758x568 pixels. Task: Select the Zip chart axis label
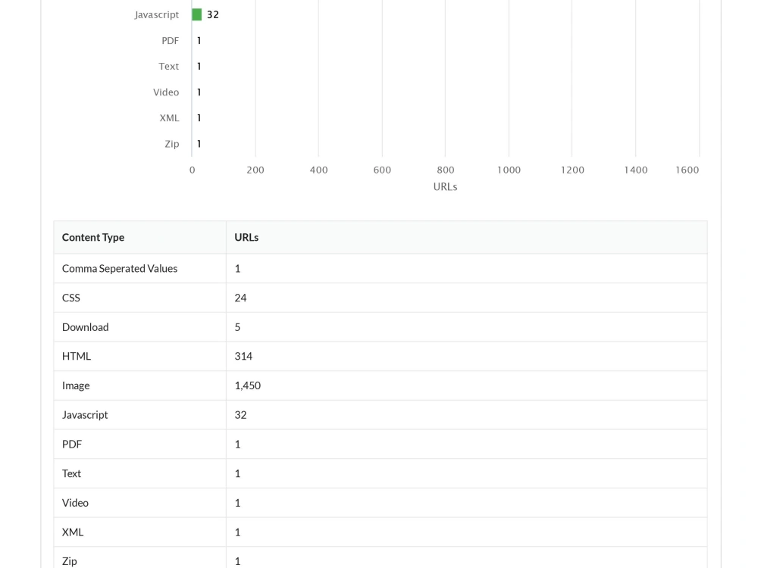point(172,144)
